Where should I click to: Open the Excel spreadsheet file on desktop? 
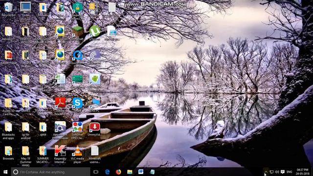tap(60, 81)
